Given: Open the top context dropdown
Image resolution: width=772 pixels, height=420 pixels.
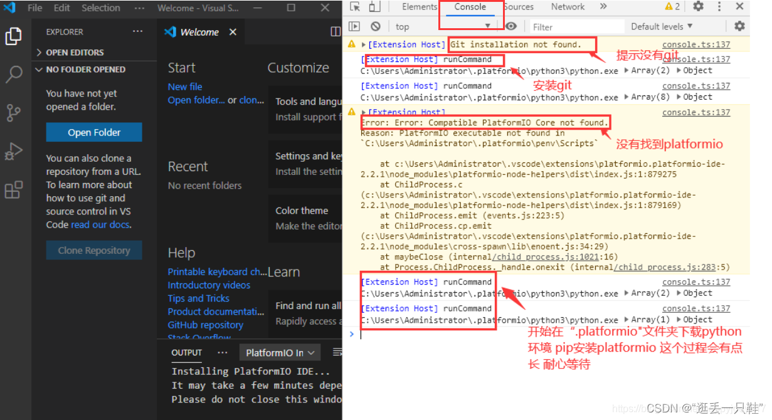Looking at the screenshot, I should [x=443, y=26].
